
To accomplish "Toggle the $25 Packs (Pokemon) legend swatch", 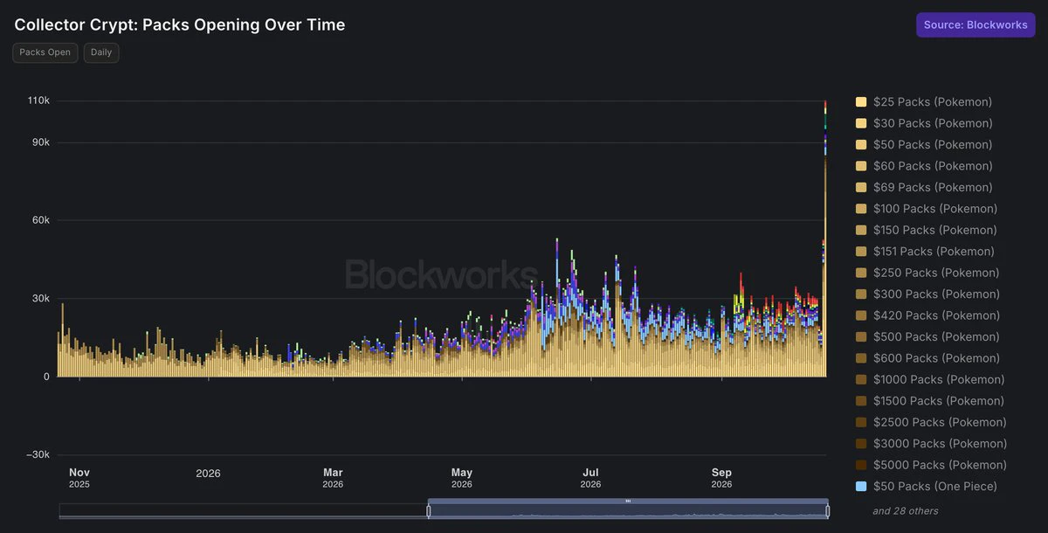I will click(861, 102).
